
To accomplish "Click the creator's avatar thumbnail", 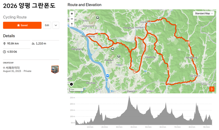I will point(55,69).
